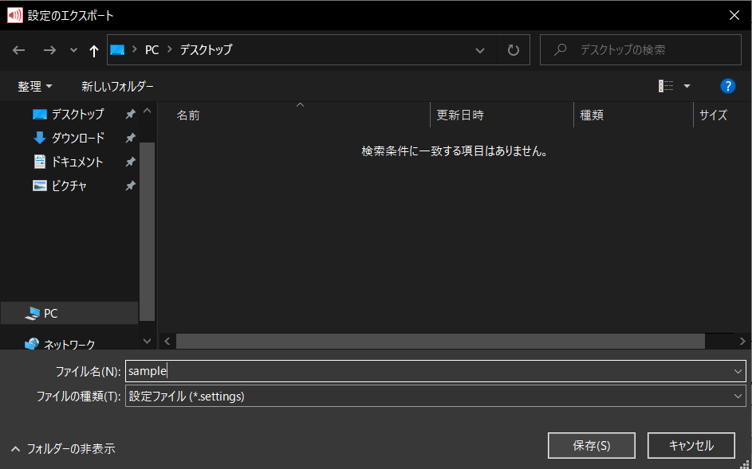Expand the address bar history dropdown
The image size is (752, 469).
pyautogui.click(x=479, y=50)
